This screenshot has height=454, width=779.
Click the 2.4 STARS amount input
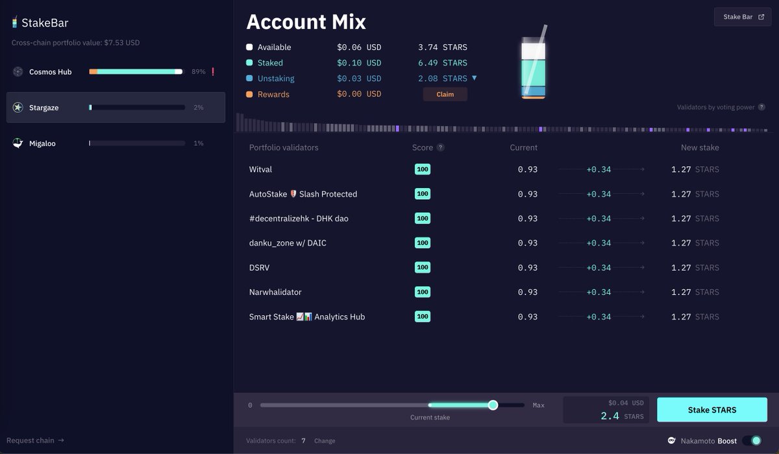[606, 410]
